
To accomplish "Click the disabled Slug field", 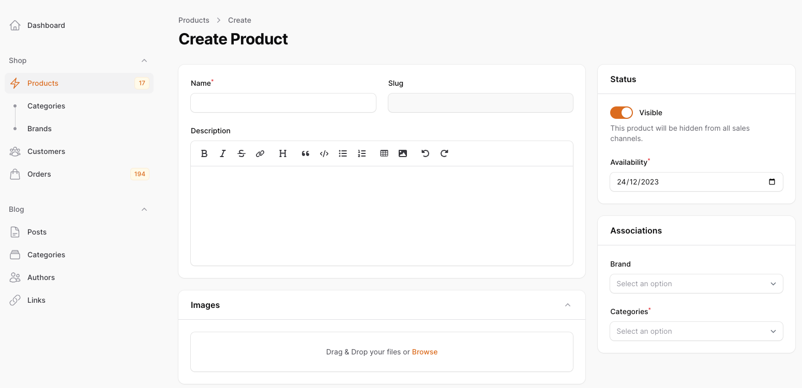I will coord(480,103).
